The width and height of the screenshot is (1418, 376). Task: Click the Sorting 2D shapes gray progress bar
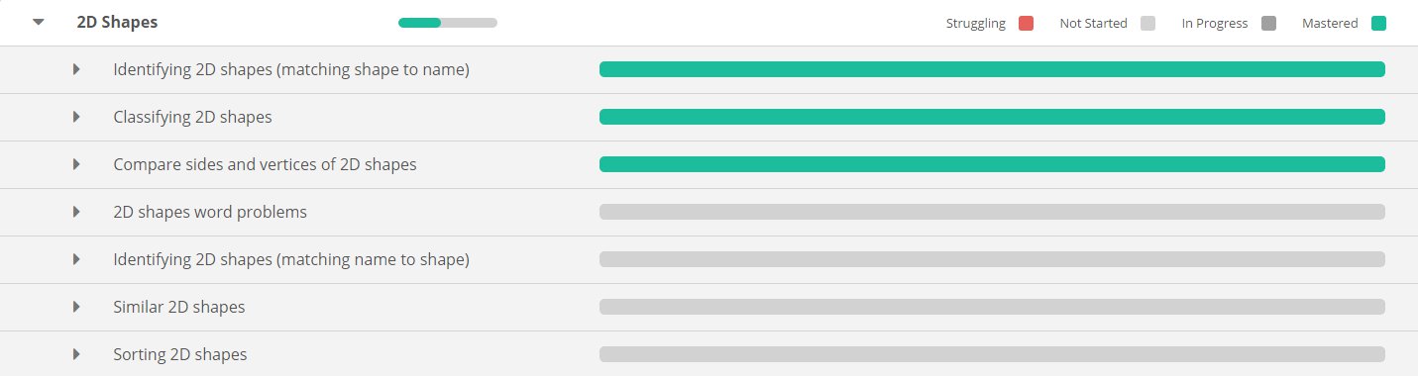point(992,354)
